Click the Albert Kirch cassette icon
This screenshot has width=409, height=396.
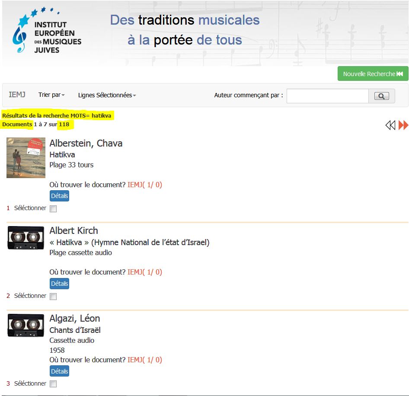click(x=26, y=238)
